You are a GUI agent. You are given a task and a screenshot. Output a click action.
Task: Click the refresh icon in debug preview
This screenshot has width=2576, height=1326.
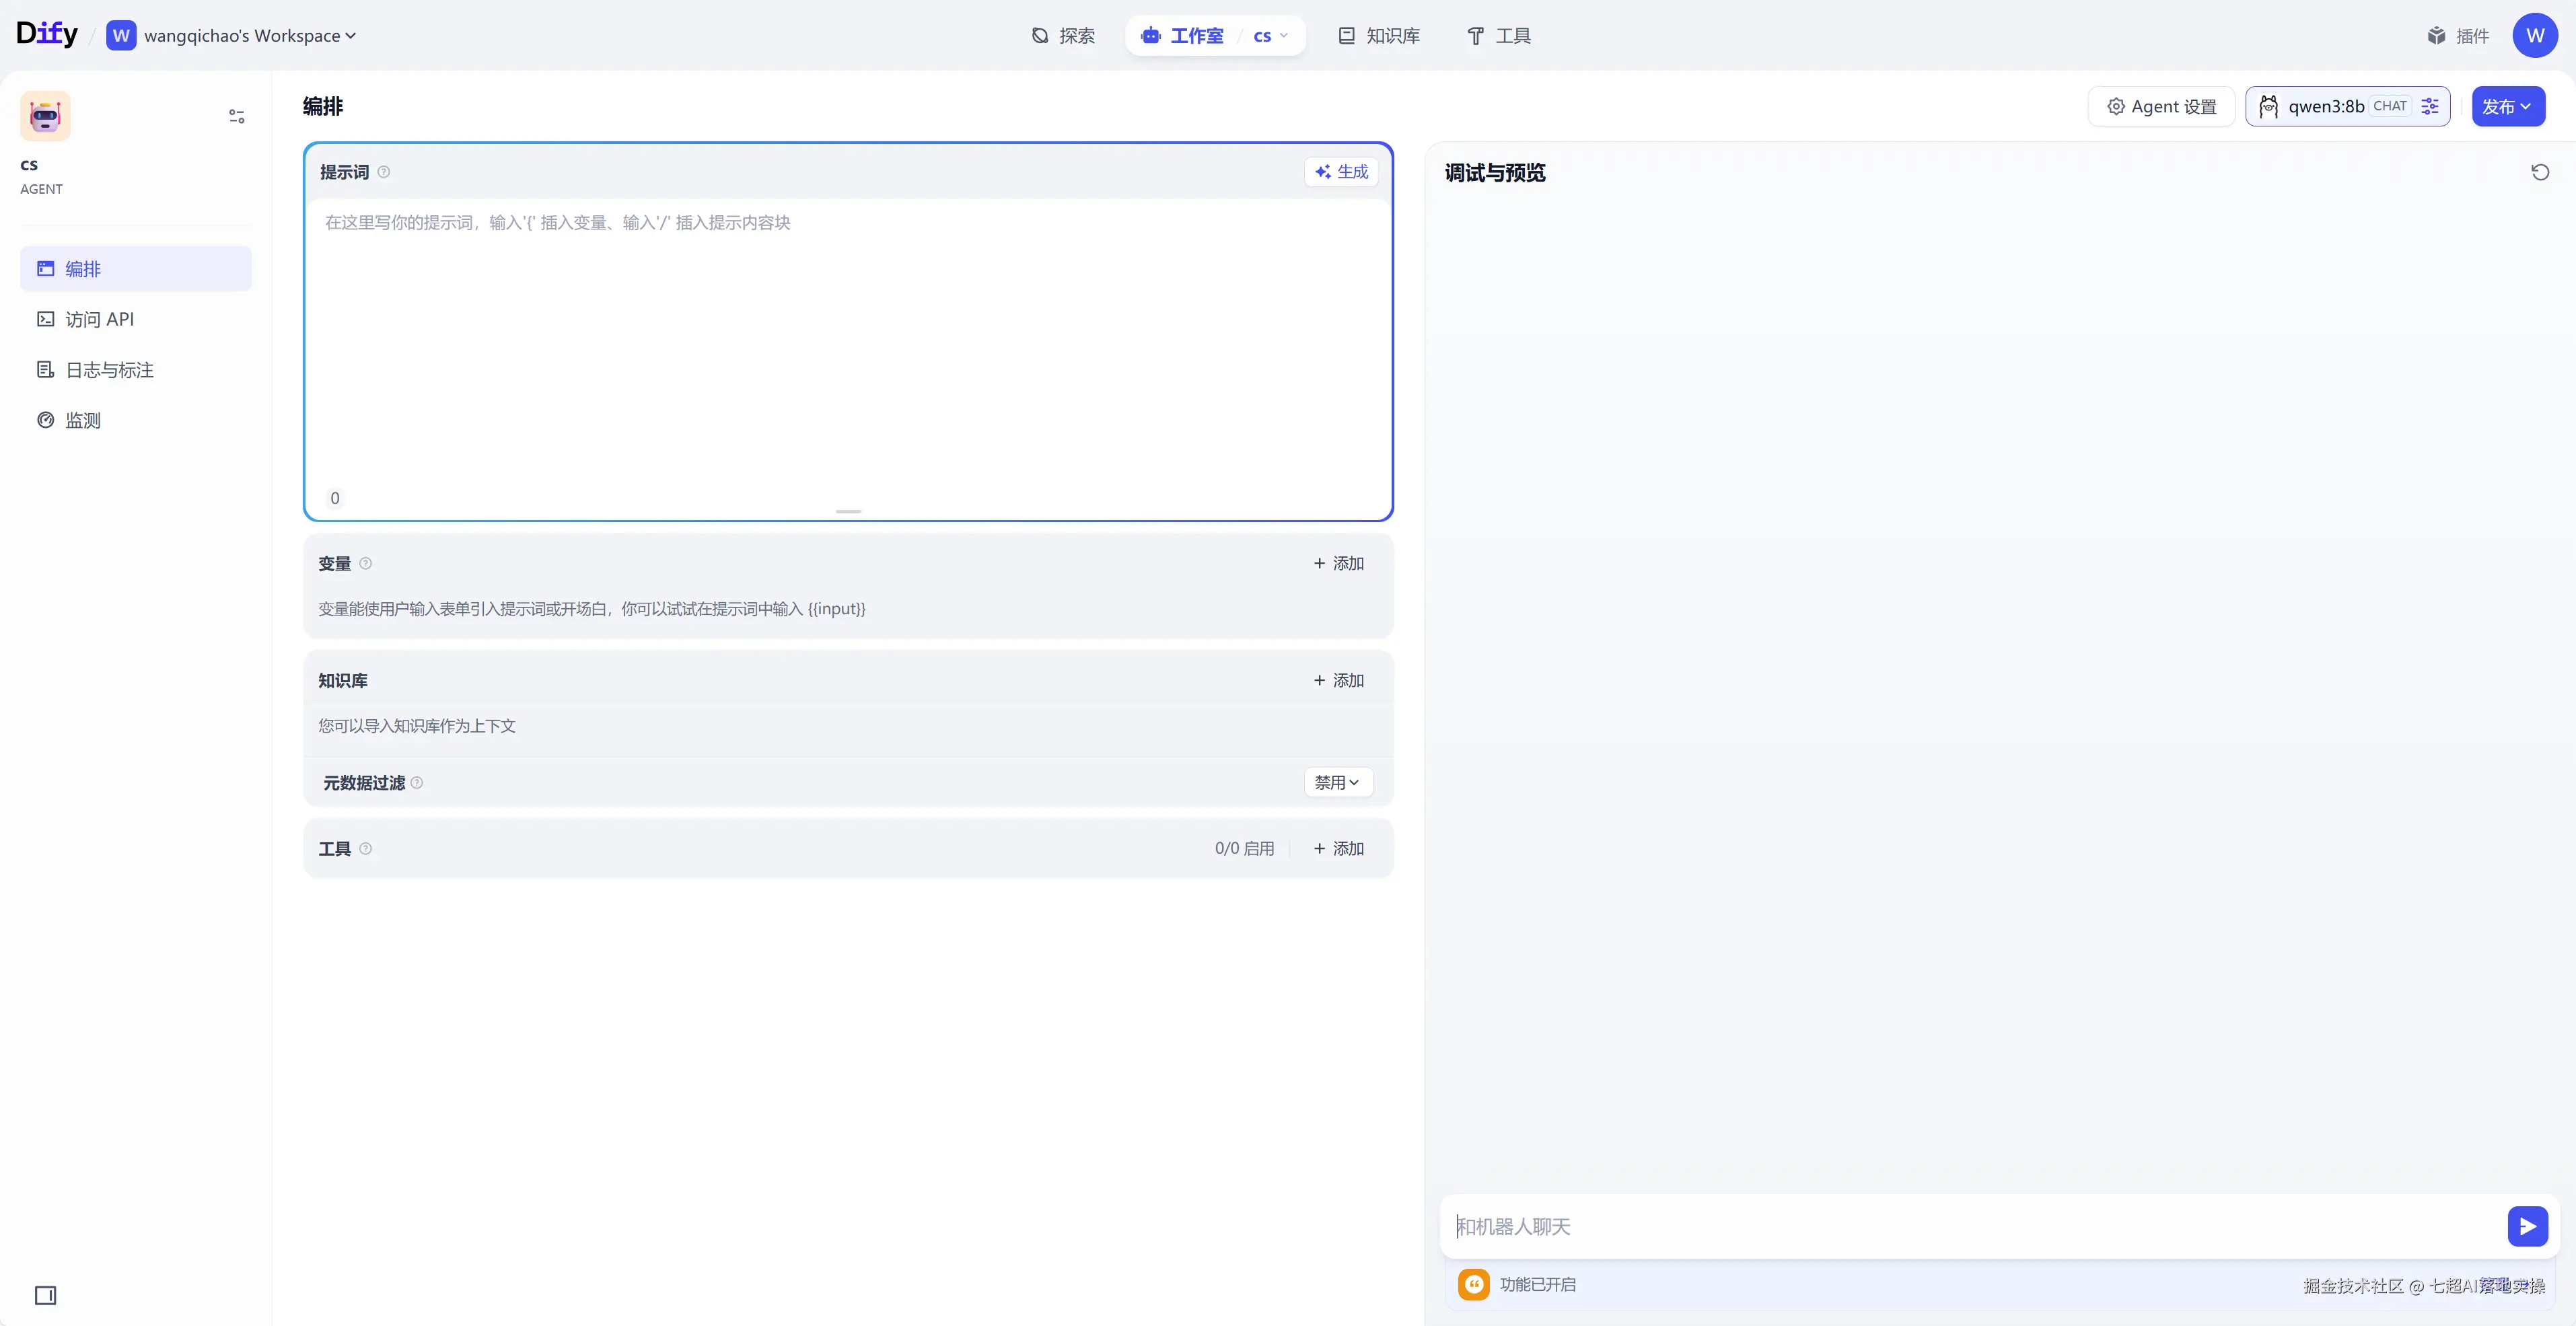pyautogui.click(x=2539, y=172)
